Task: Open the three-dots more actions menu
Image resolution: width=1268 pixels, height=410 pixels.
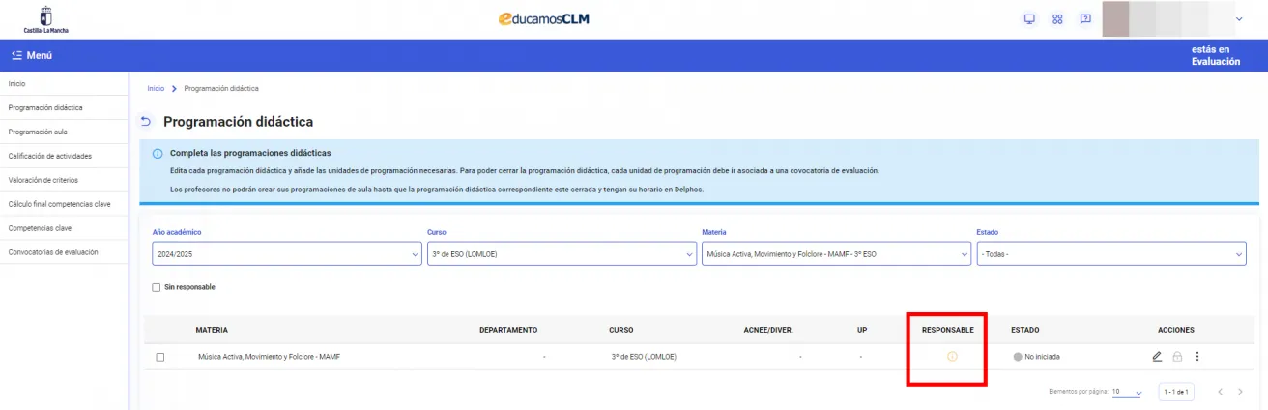Action: pyautogui.click(x=1197, y=357)
